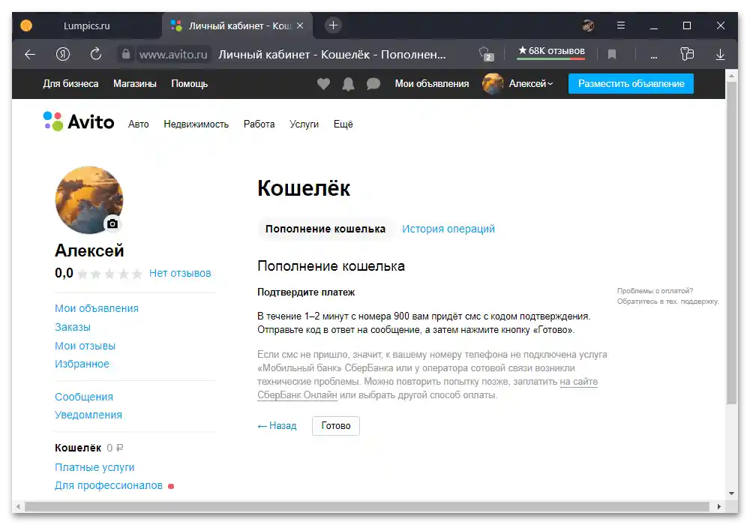Click the www.avito.ru address field
Image resolution: width=750 pixels, height=525 pixels.
(x=173, y=55)
